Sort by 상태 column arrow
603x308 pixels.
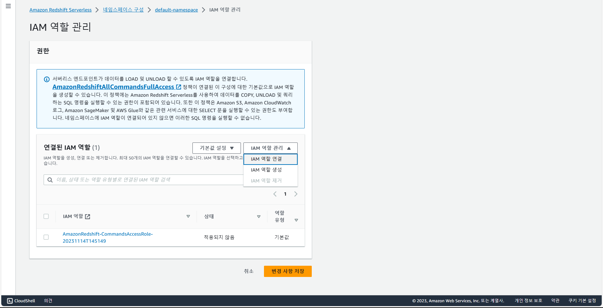[259, 217]
